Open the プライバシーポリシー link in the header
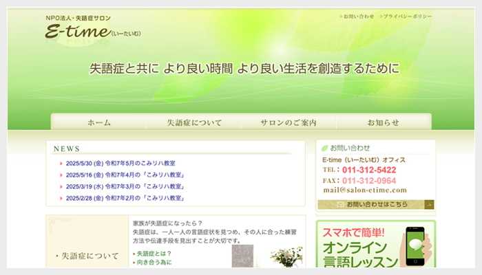The width and height of the screenshot is (482, 275). tap(407, 16)
